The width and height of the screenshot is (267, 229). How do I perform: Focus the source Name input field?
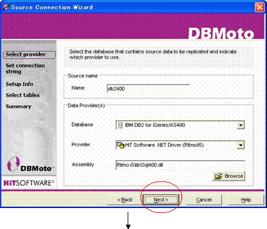point(148,89)
